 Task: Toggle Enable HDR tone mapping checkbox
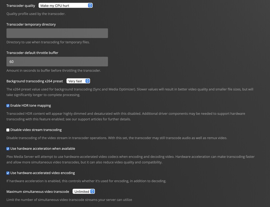click(x=8, y=106)
